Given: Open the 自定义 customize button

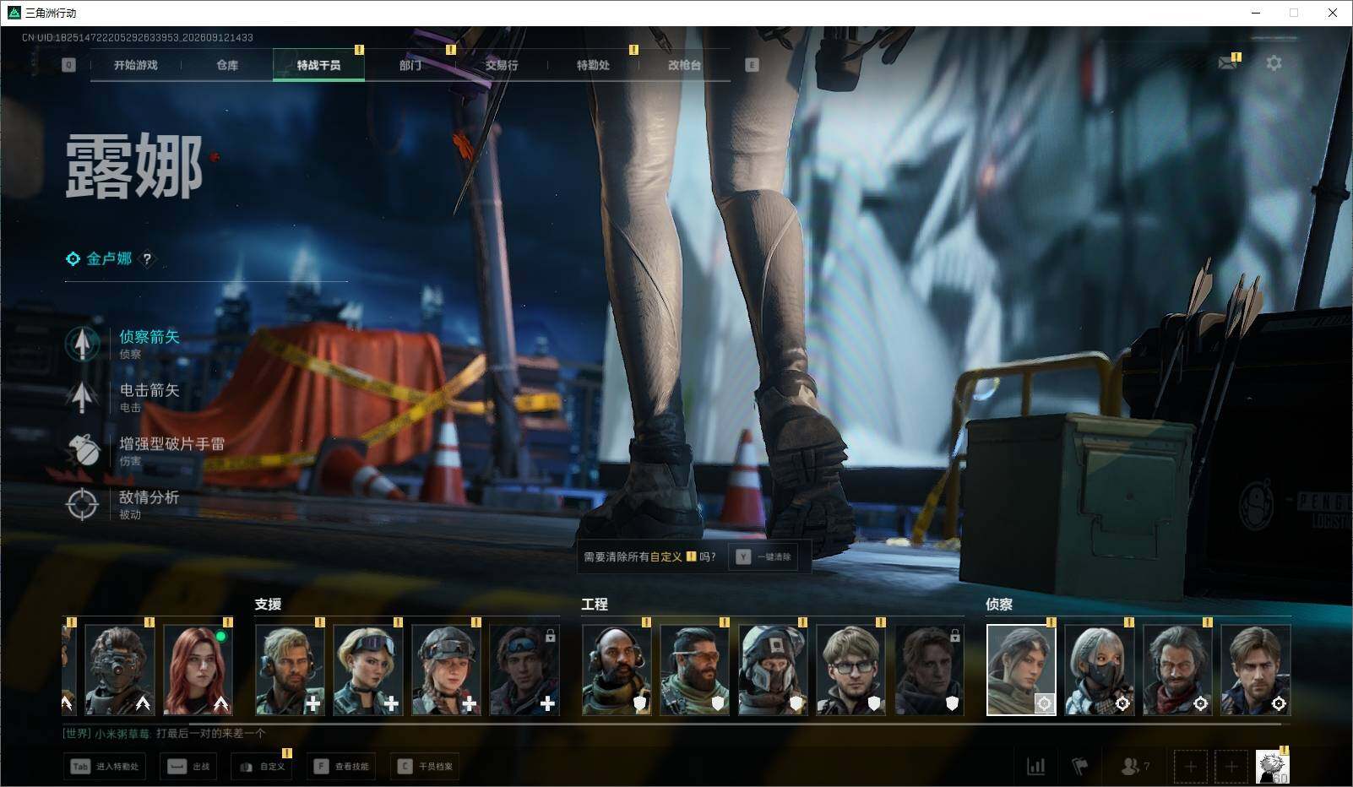Looking at the screenshot, I should [x=262, y=767].
